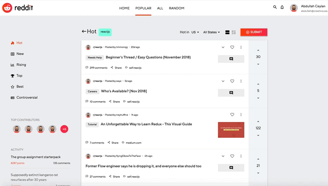Favorite the Learn Redux post with heart

point(232,115)
